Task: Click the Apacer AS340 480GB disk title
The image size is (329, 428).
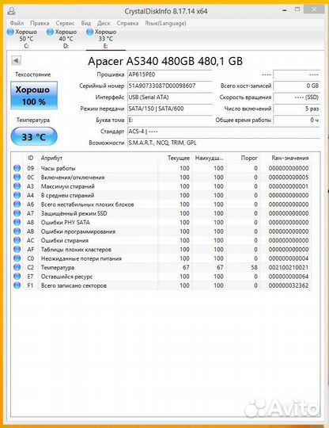Action: (x=165, y=61)
